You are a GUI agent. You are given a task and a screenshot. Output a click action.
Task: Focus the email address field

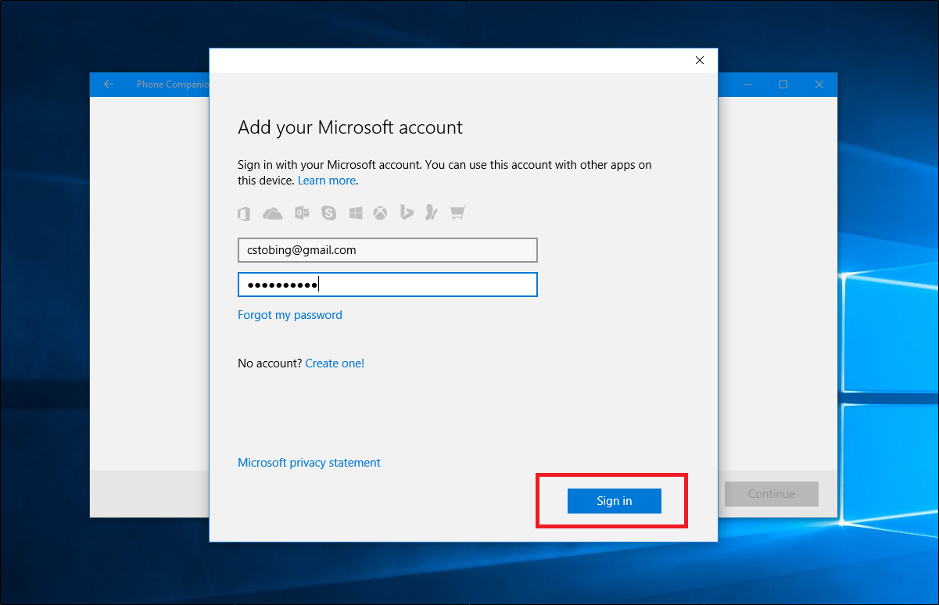(x=388, y=250)
